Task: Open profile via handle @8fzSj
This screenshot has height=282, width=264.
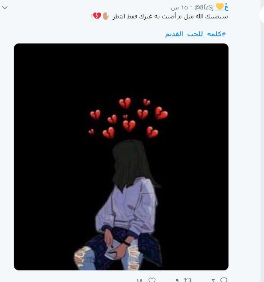Action: tap(204, 7)
